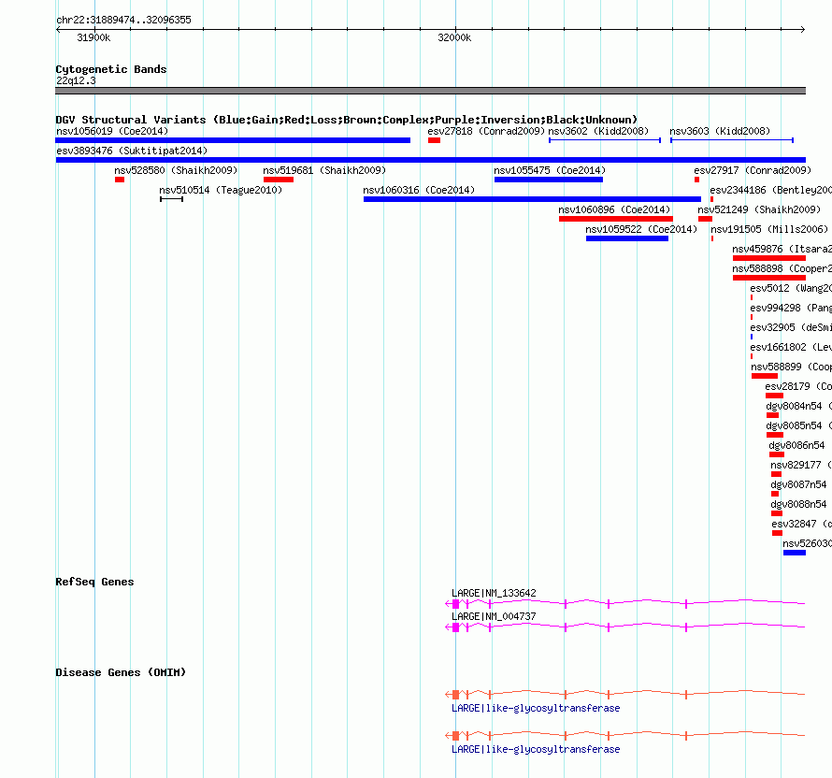The width and height of the screenshot is (832, 778).
Task: Click the nsv521249 (Shaikh2009) red bar
Action: (x=705, y=219)
